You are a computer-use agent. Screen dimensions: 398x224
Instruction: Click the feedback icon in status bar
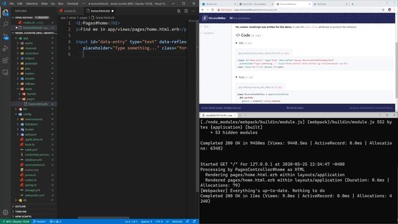[x=187, y=222]
